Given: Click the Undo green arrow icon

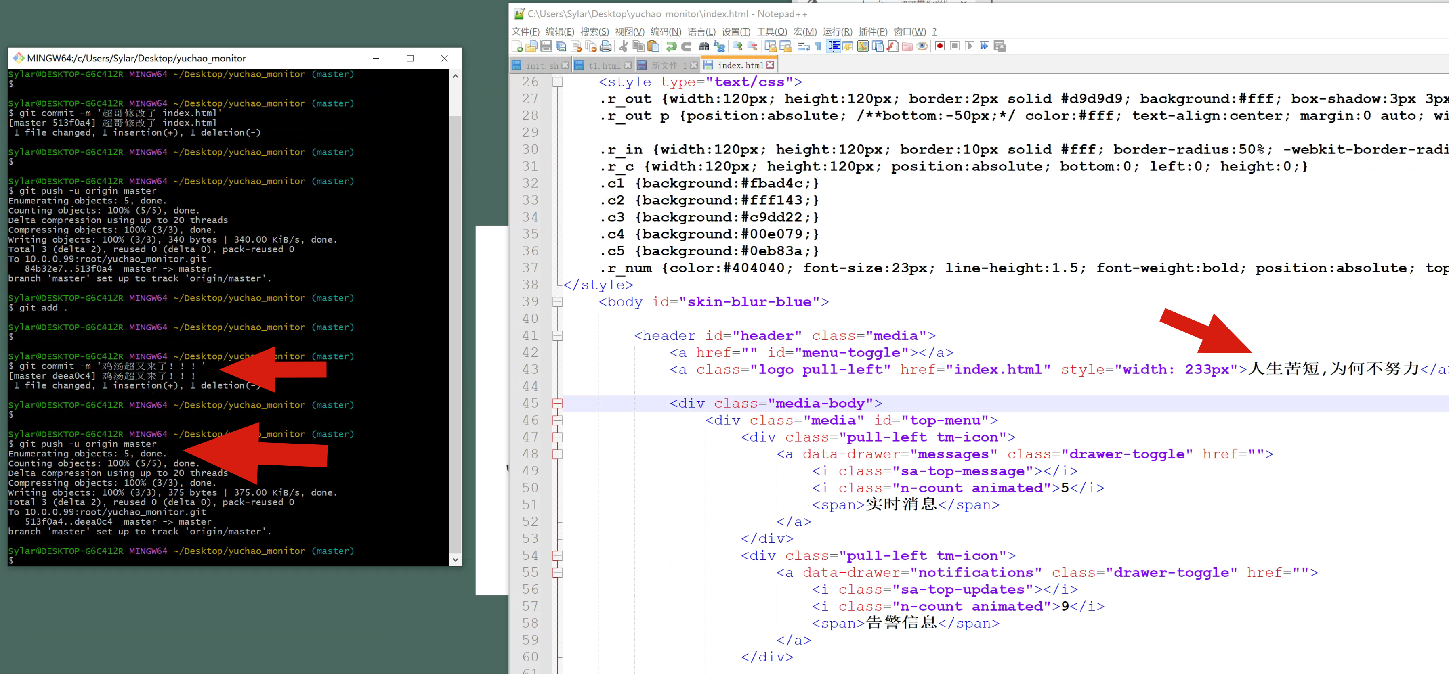Looking at the screenshot, I should [671, 47].
